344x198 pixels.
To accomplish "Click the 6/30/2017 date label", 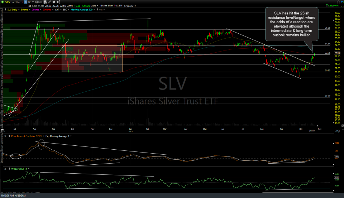I will 130,6.
